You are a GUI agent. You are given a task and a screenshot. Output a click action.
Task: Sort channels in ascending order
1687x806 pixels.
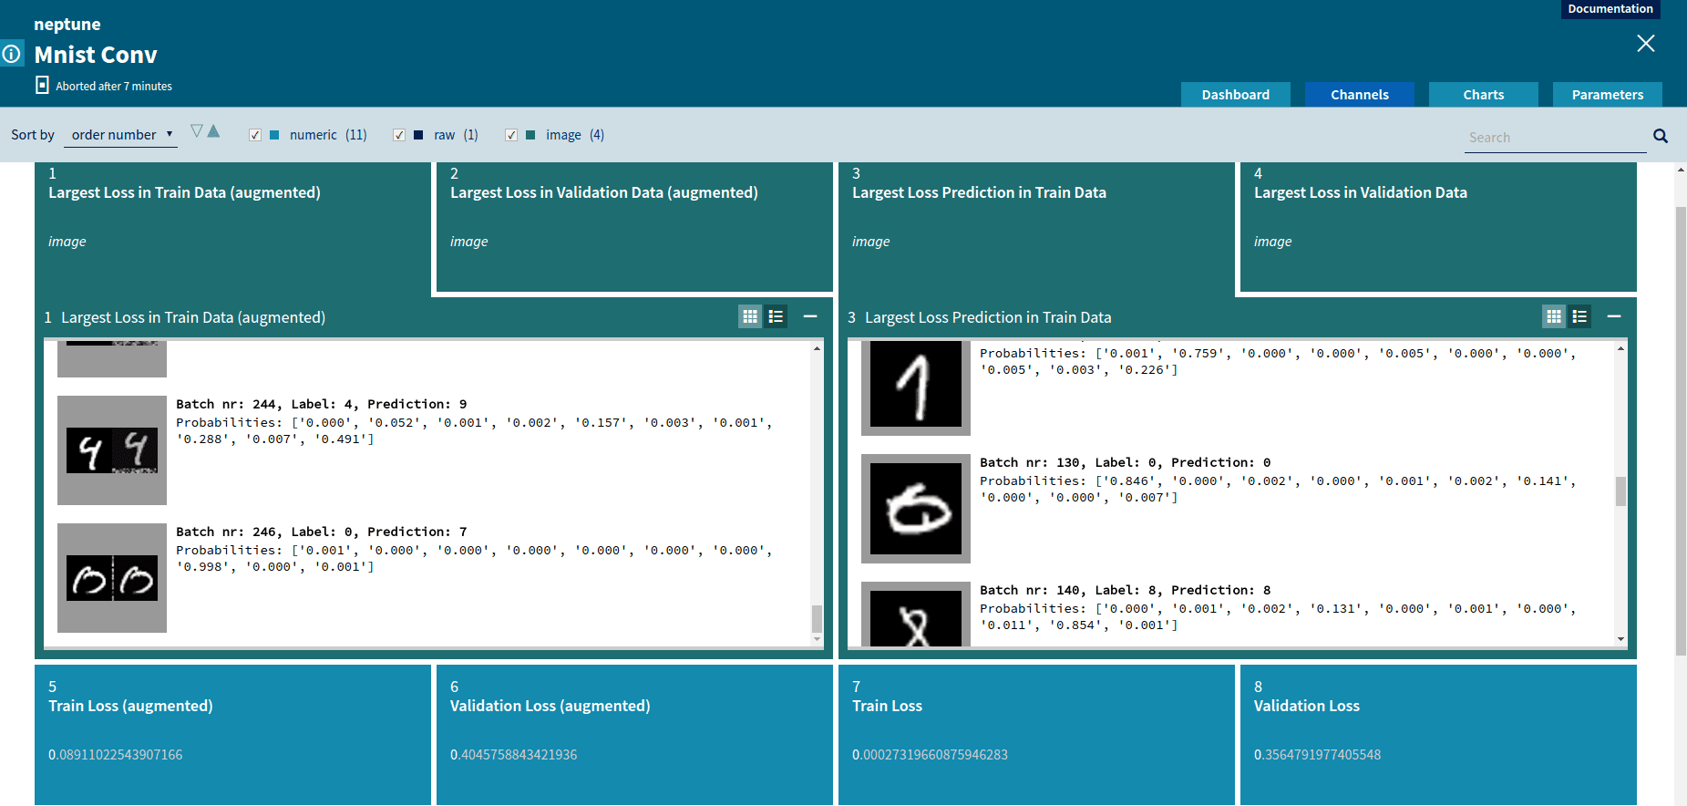(214, 131)
